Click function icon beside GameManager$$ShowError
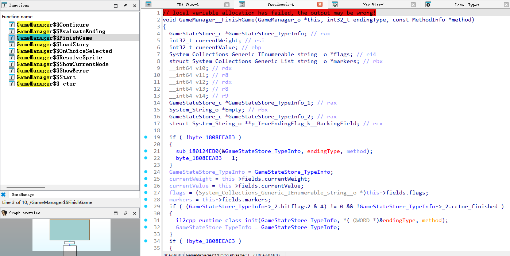Viewport: 510px width, 256px height. (x=12, y=71)
